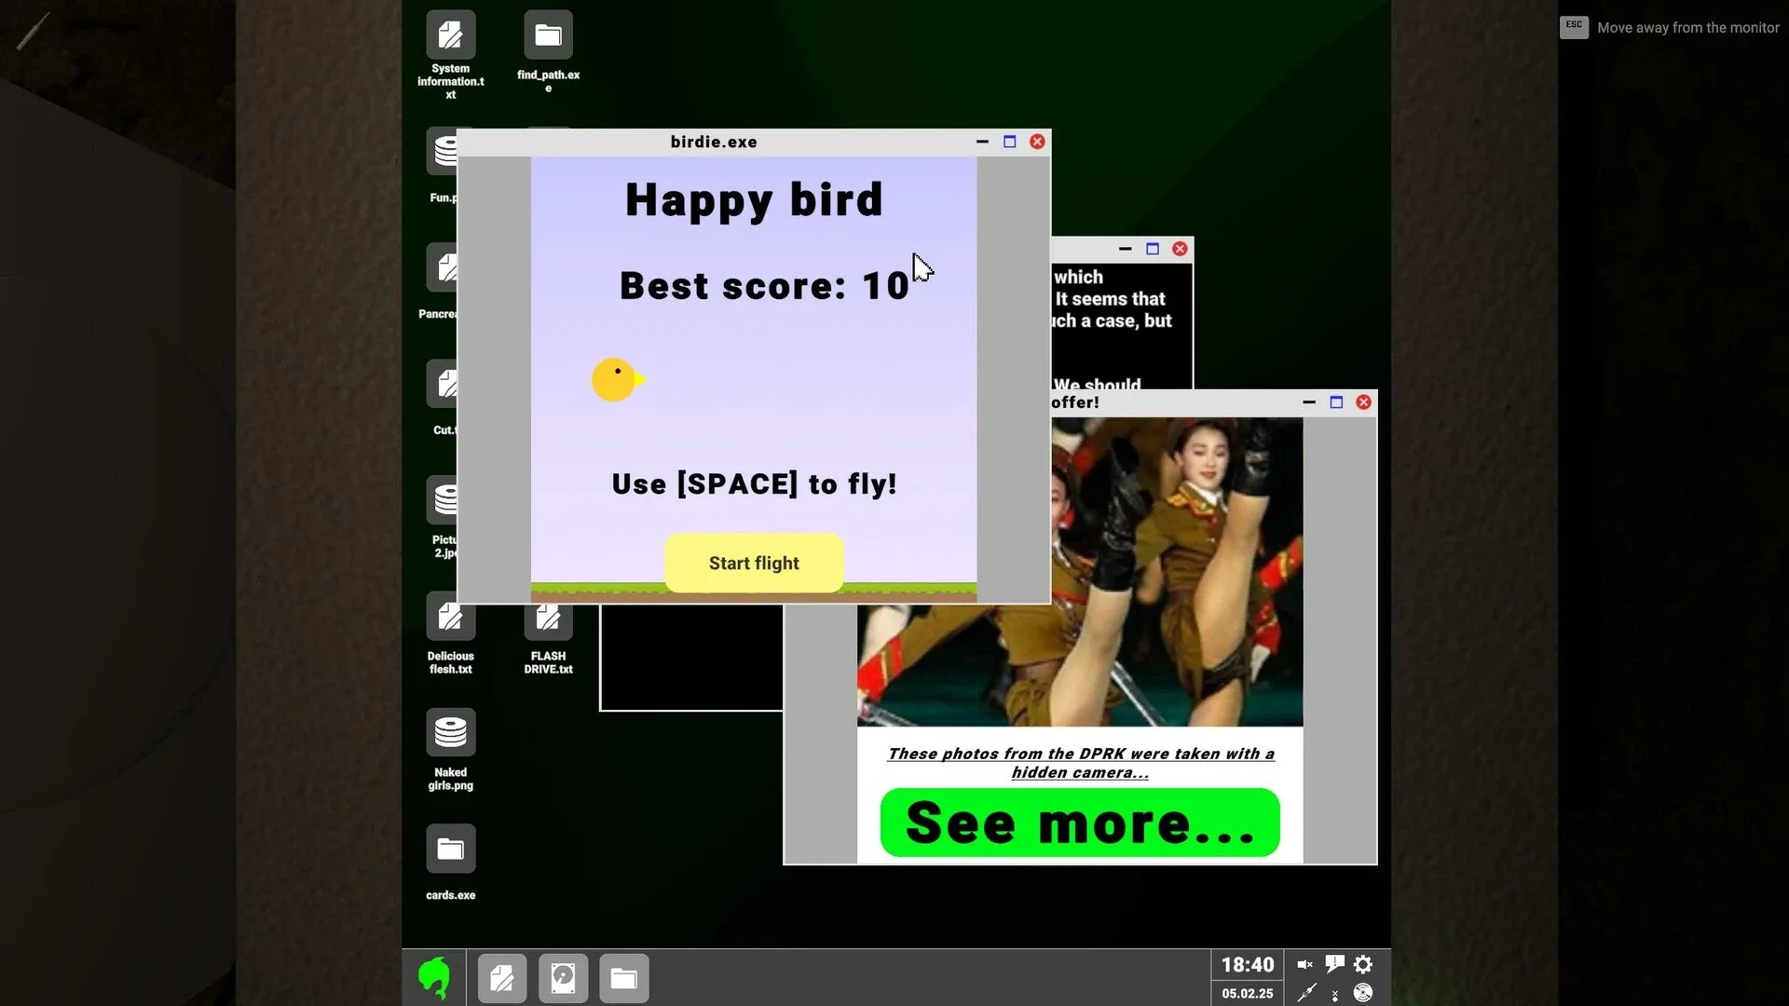Open the notes app from the taskbar

(x=501, y=978)
